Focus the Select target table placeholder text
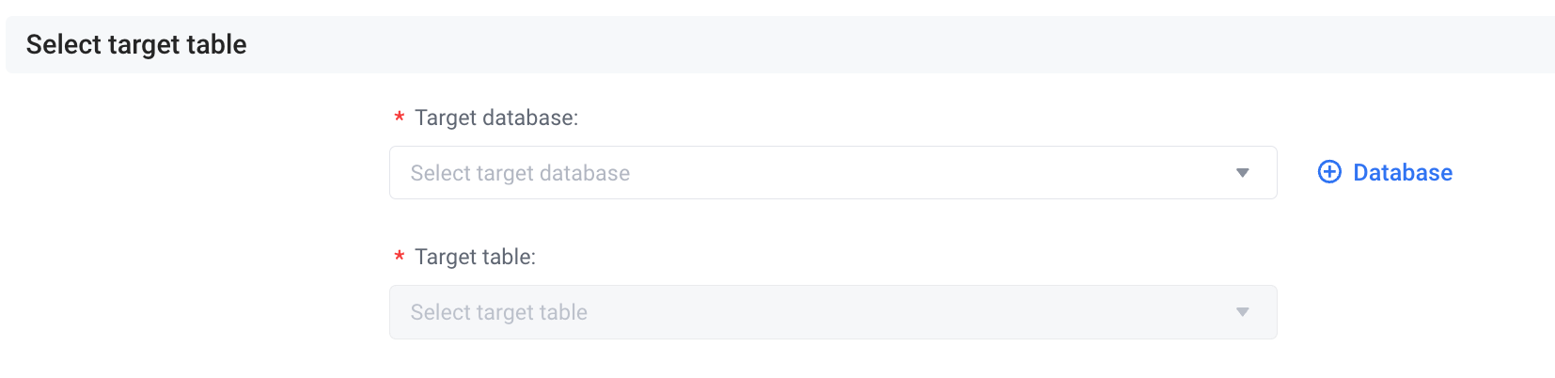1555x378 pixels. (499, 312)
